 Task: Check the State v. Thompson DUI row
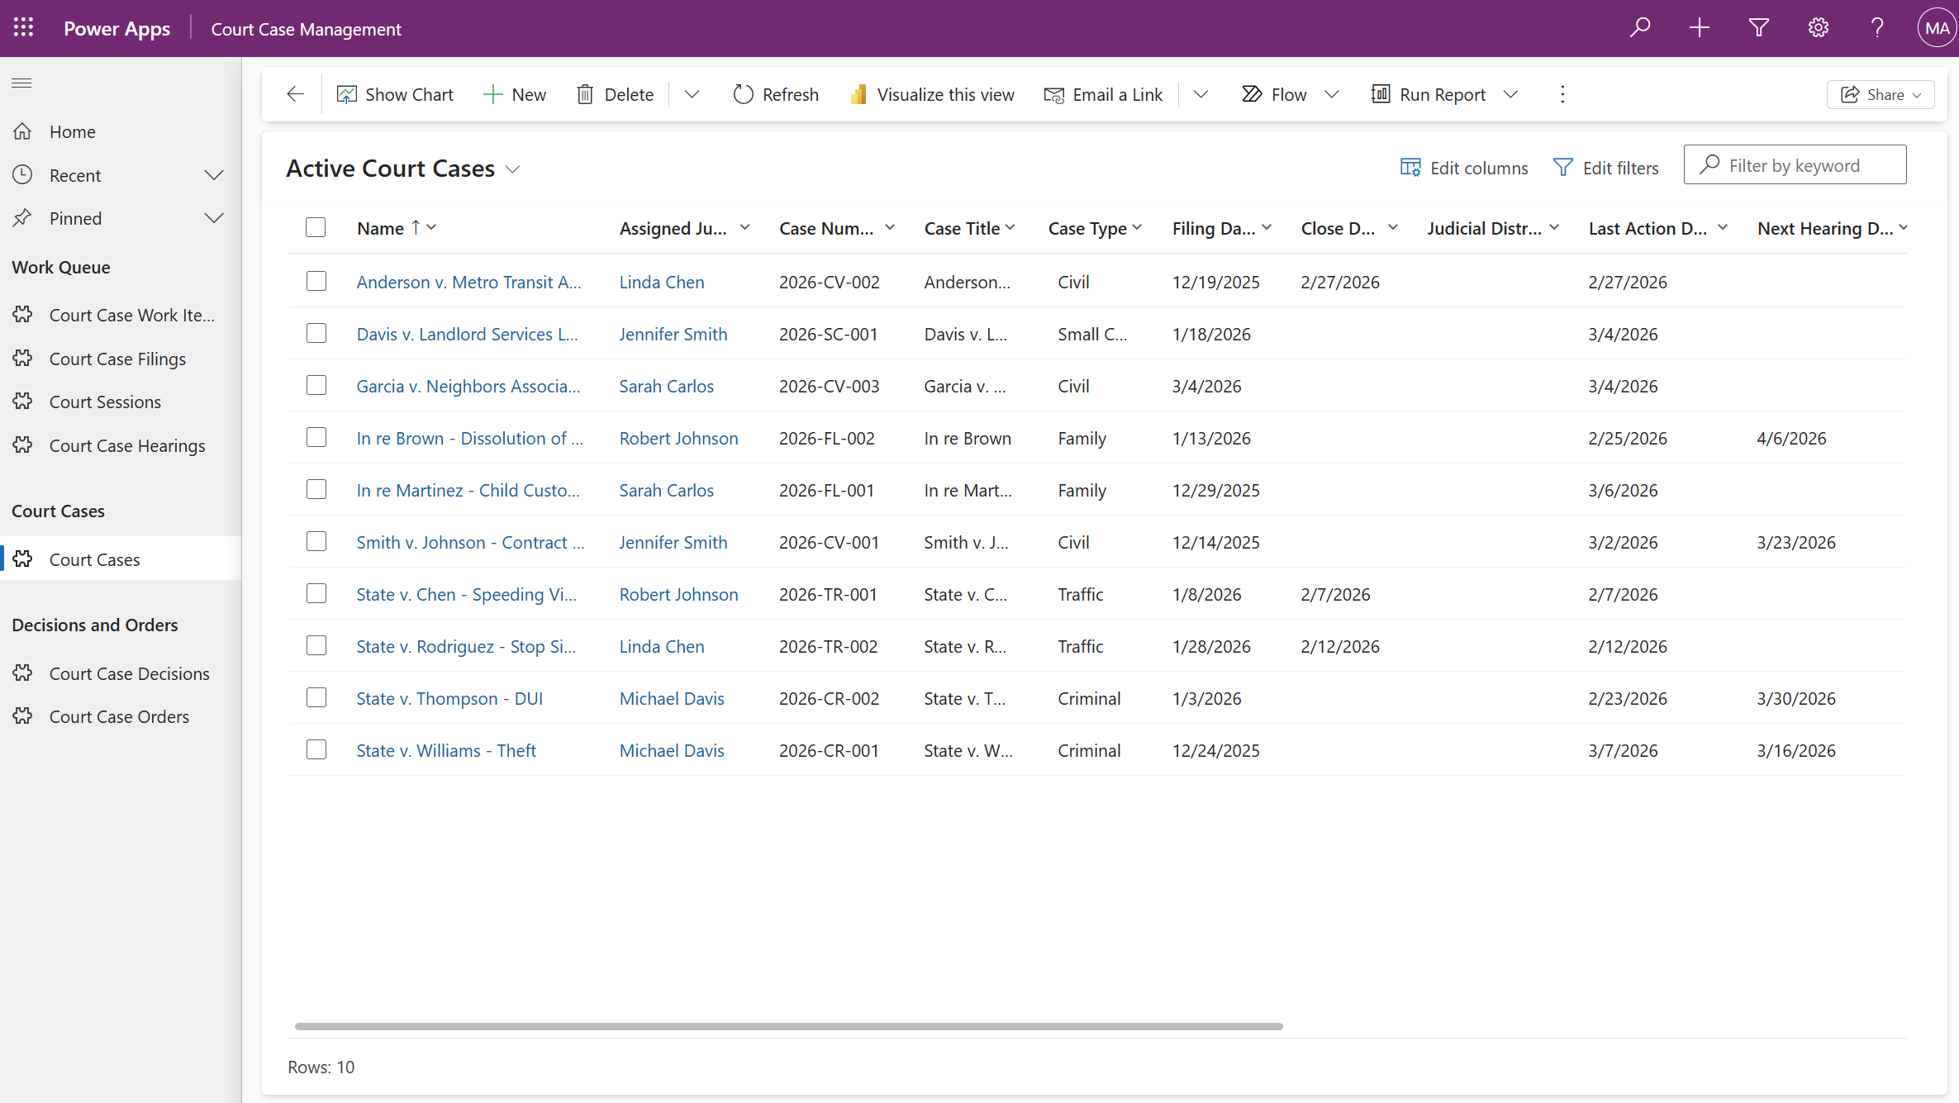(316, 697)
